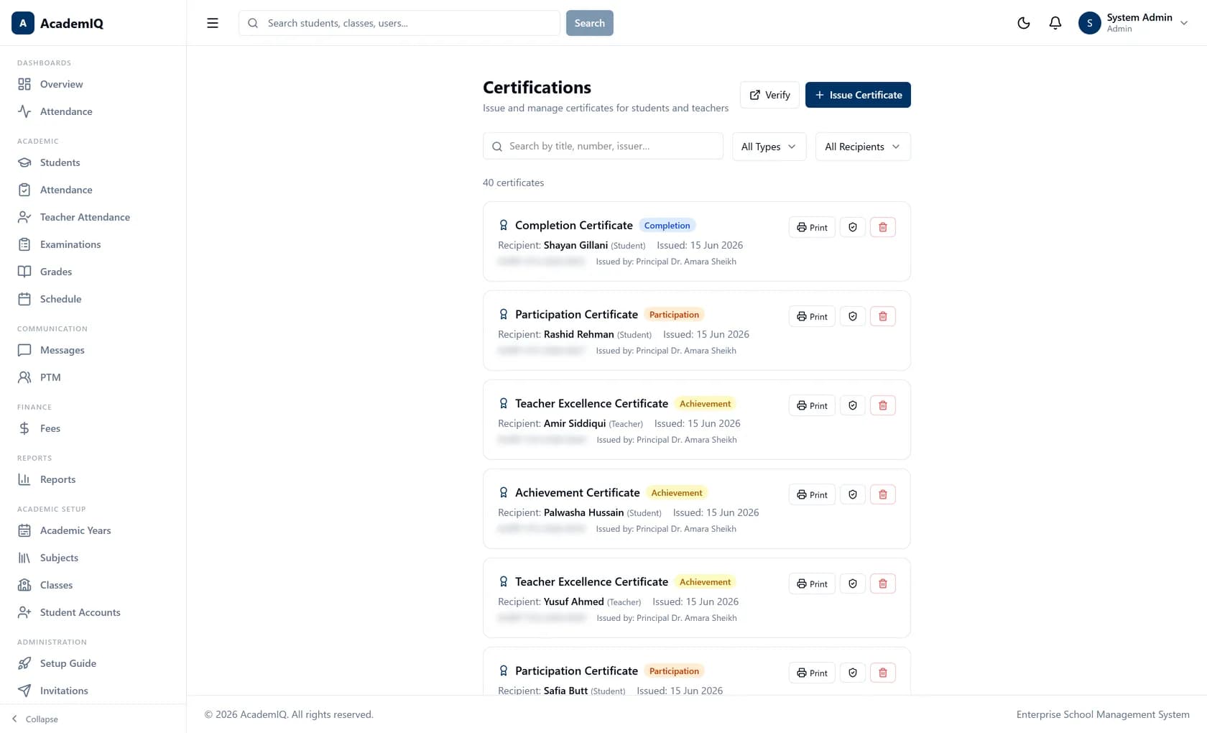Delete Palwasha Hussain's Achievement Certificate
The width and height of the screenshot is (1207, 733).
pos(883,494)
